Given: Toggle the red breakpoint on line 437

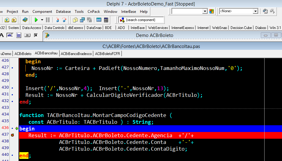Looking at the screenshot, I should [13, 135].
